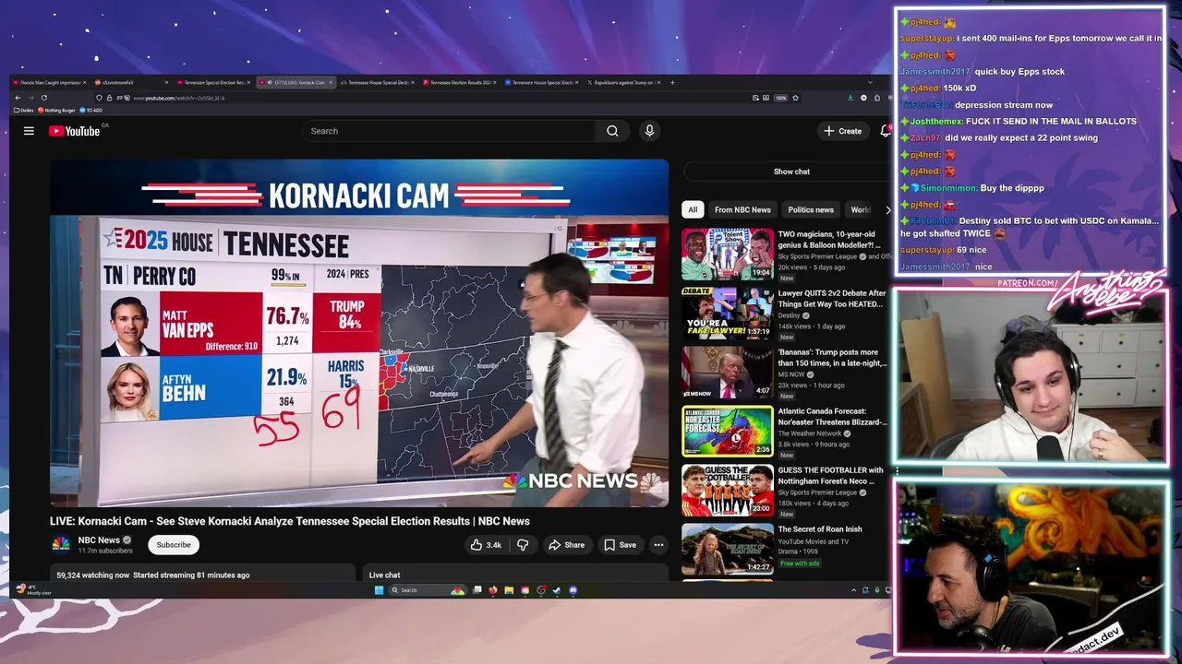Open the TO ADD bookmark
The width and height of the screenshot is (1182, 664).
click(x=90, y=110)
